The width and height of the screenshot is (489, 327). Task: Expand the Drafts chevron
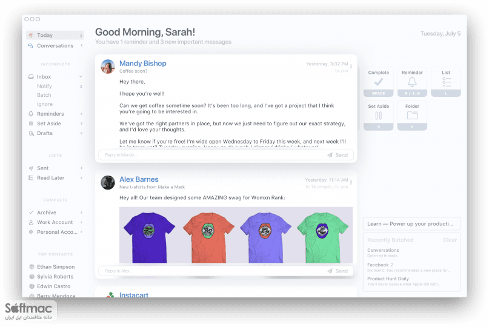click(x=81, y=133)
